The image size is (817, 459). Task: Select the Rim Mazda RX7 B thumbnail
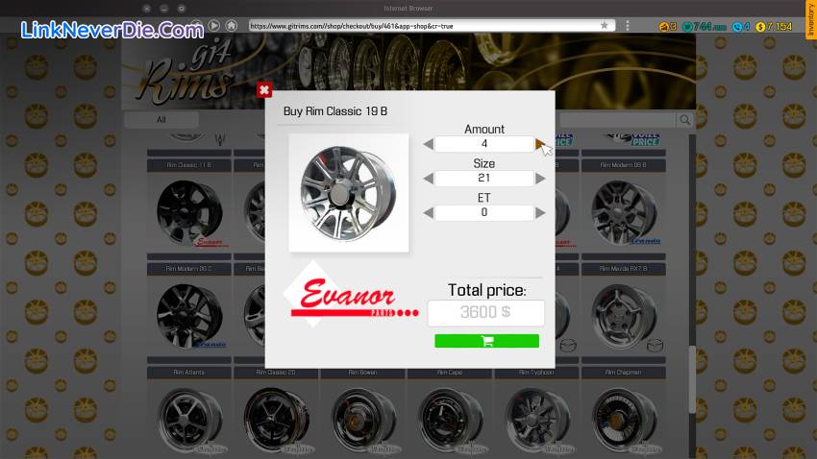[623, 316]
